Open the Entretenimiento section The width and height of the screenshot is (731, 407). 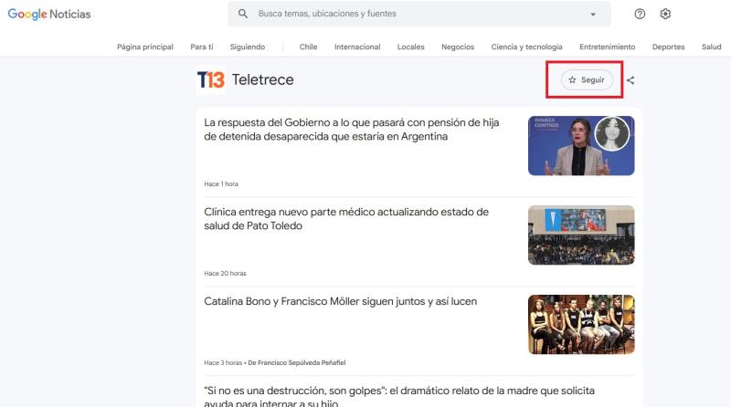click(607, 47)
